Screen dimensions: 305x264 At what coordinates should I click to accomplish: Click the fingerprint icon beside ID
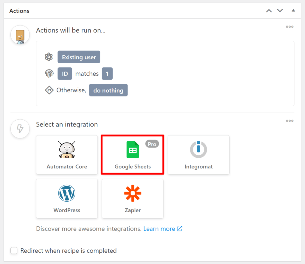[x=49, y=74]
